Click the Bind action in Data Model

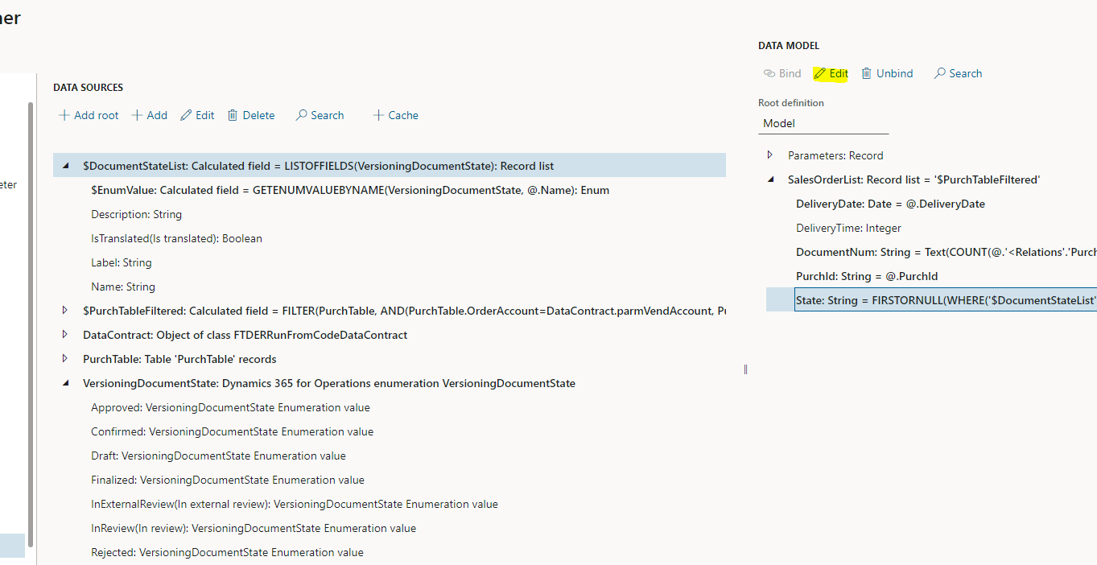coord(782,73)
